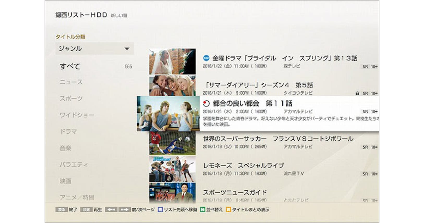Click the recording indicator beside 都合の良い都会

coord(206,103)
